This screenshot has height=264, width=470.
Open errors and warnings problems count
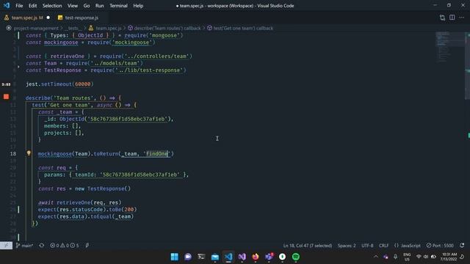click(x=65, y=246)
